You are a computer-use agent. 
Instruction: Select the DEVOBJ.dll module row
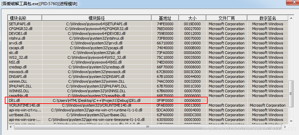148,33
